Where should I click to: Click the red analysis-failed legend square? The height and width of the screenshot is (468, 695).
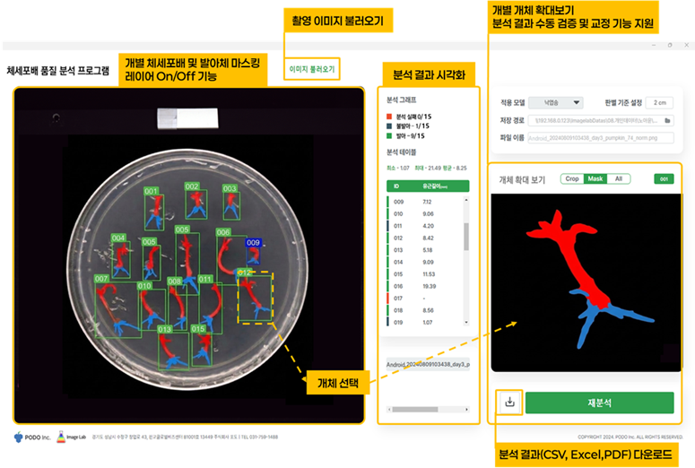pyautogui.click(x=389, y=117)
